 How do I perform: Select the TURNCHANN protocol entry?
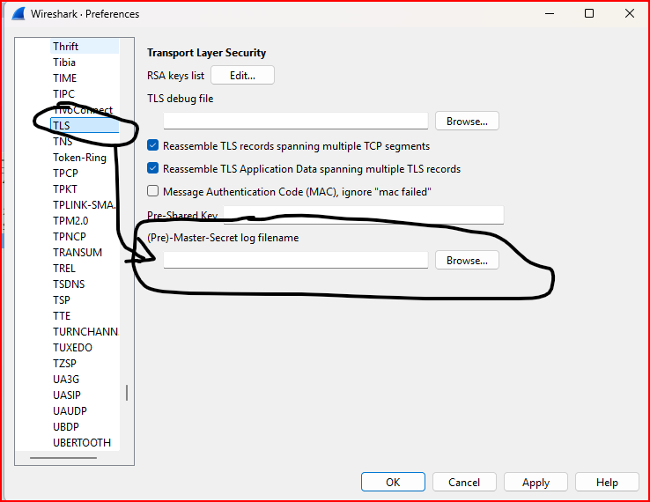click(85, 332)
